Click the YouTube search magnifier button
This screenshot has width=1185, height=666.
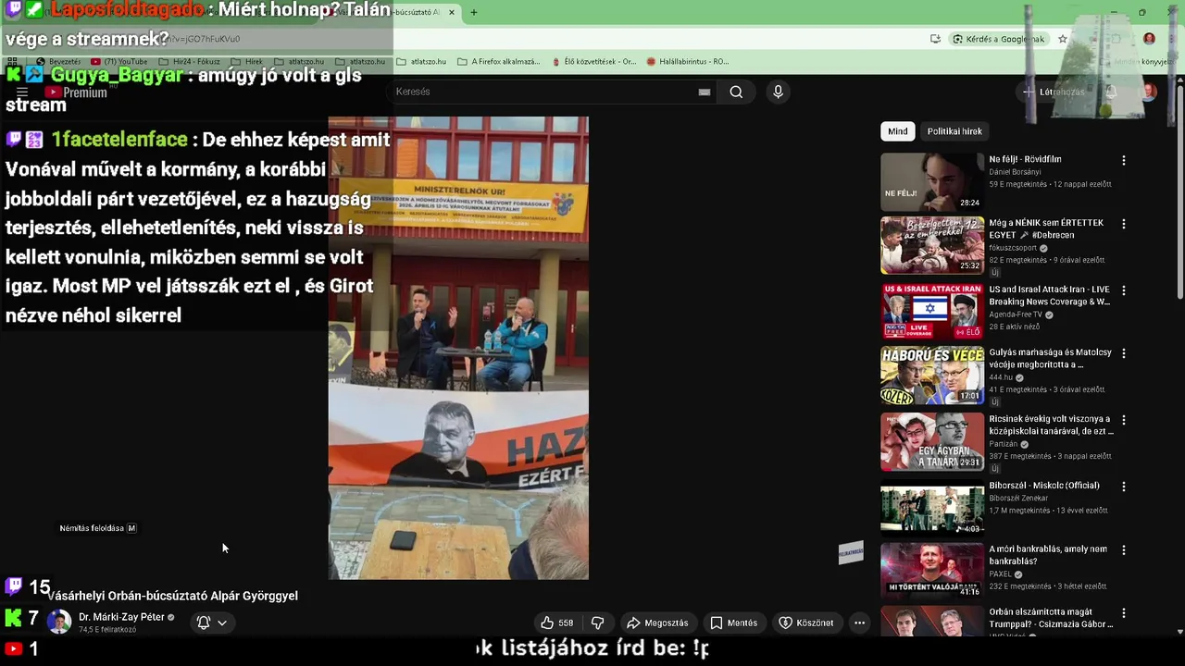[x=736, y=92]
